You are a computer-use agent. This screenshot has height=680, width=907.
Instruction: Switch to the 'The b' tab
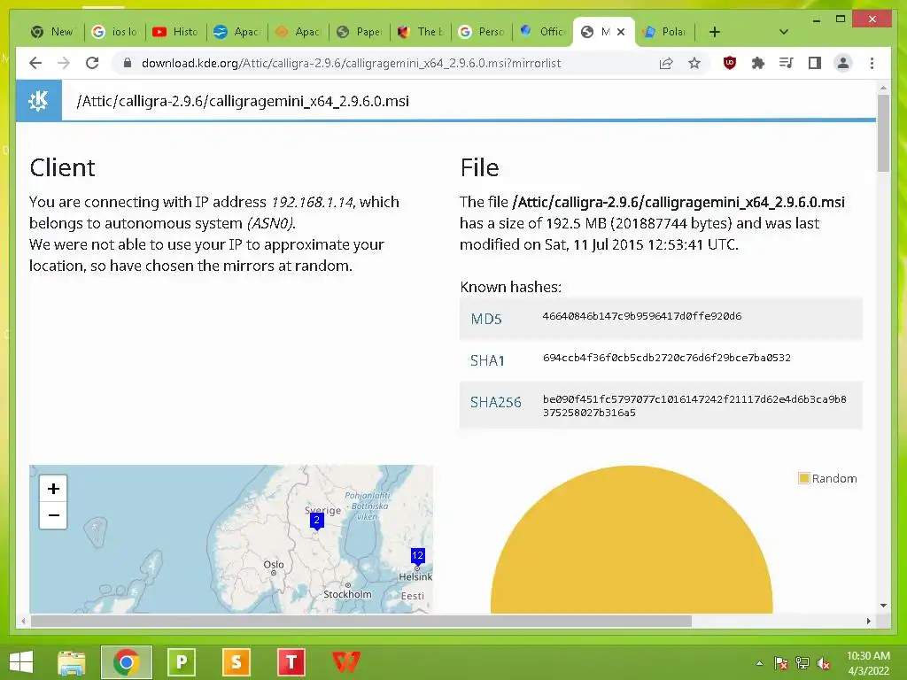[x=421, y=32]
